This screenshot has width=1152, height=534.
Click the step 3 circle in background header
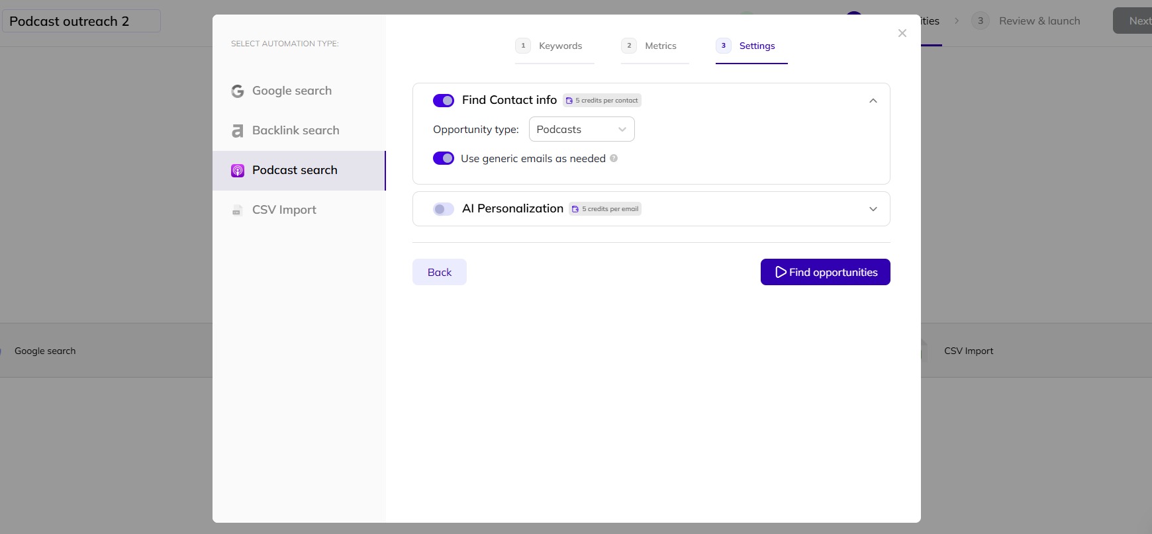(x=981, y=21)
